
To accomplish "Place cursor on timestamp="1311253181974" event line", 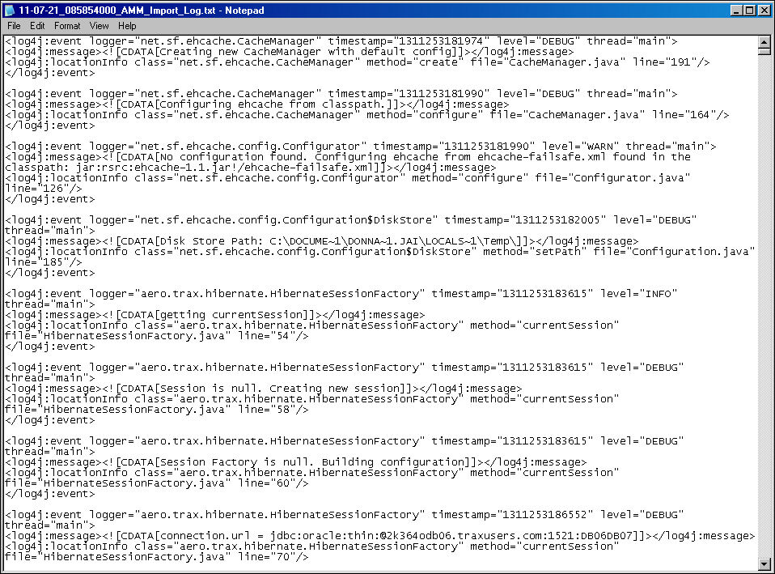I will [x=341, y=41].
